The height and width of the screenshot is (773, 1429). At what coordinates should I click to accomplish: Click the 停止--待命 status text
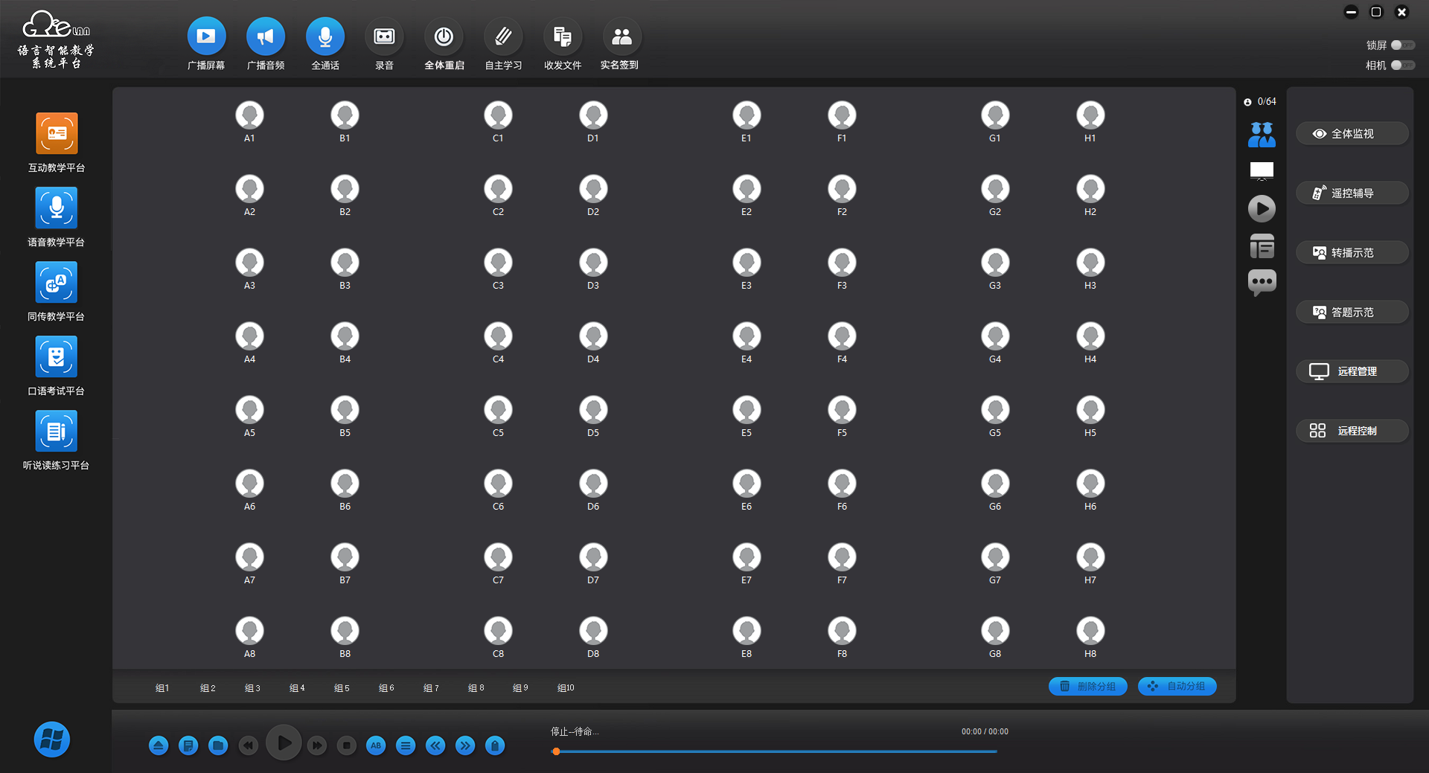click(575, 732)
